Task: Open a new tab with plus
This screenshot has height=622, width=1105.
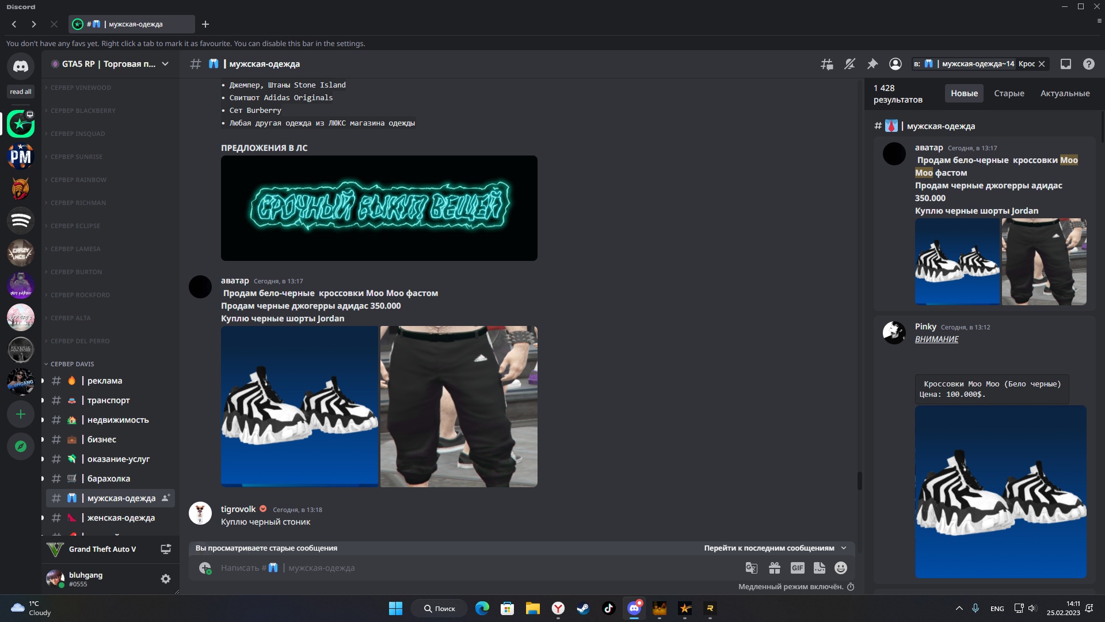Action: 205,24
